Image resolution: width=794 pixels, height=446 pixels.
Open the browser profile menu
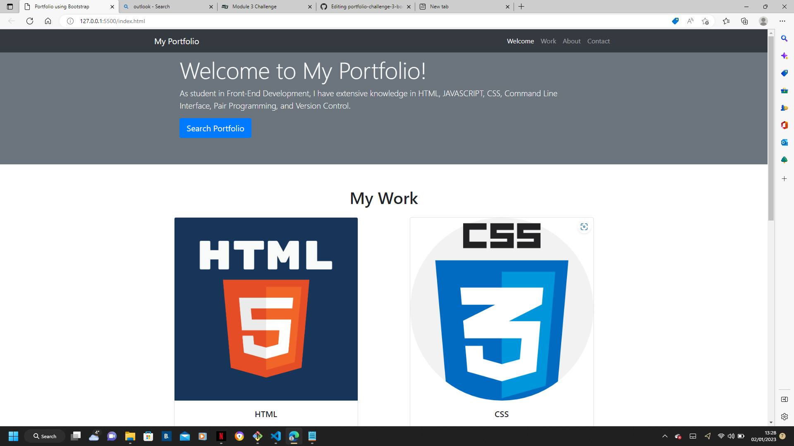coord(763,21)
